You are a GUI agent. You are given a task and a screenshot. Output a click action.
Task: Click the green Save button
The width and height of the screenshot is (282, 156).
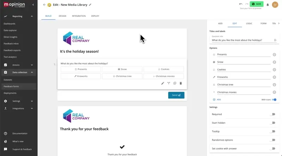coord(257,4)
